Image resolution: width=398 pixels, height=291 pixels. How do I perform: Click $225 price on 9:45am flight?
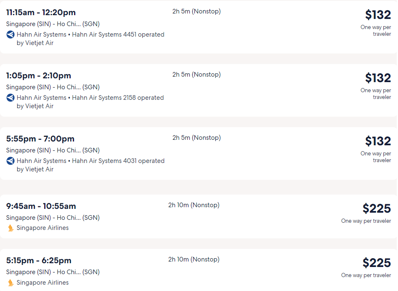coord(377,208)
